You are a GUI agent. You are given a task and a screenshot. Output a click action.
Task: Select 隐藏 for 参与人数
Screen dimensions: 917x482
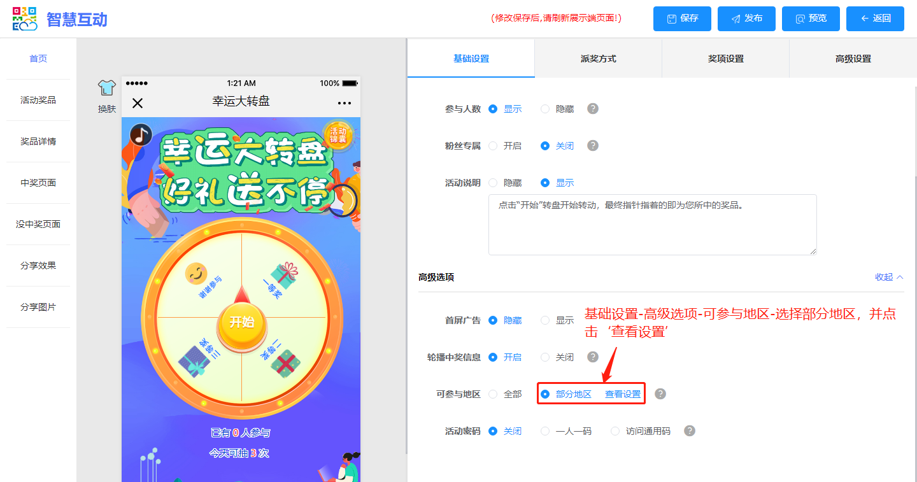pos(545,109)
